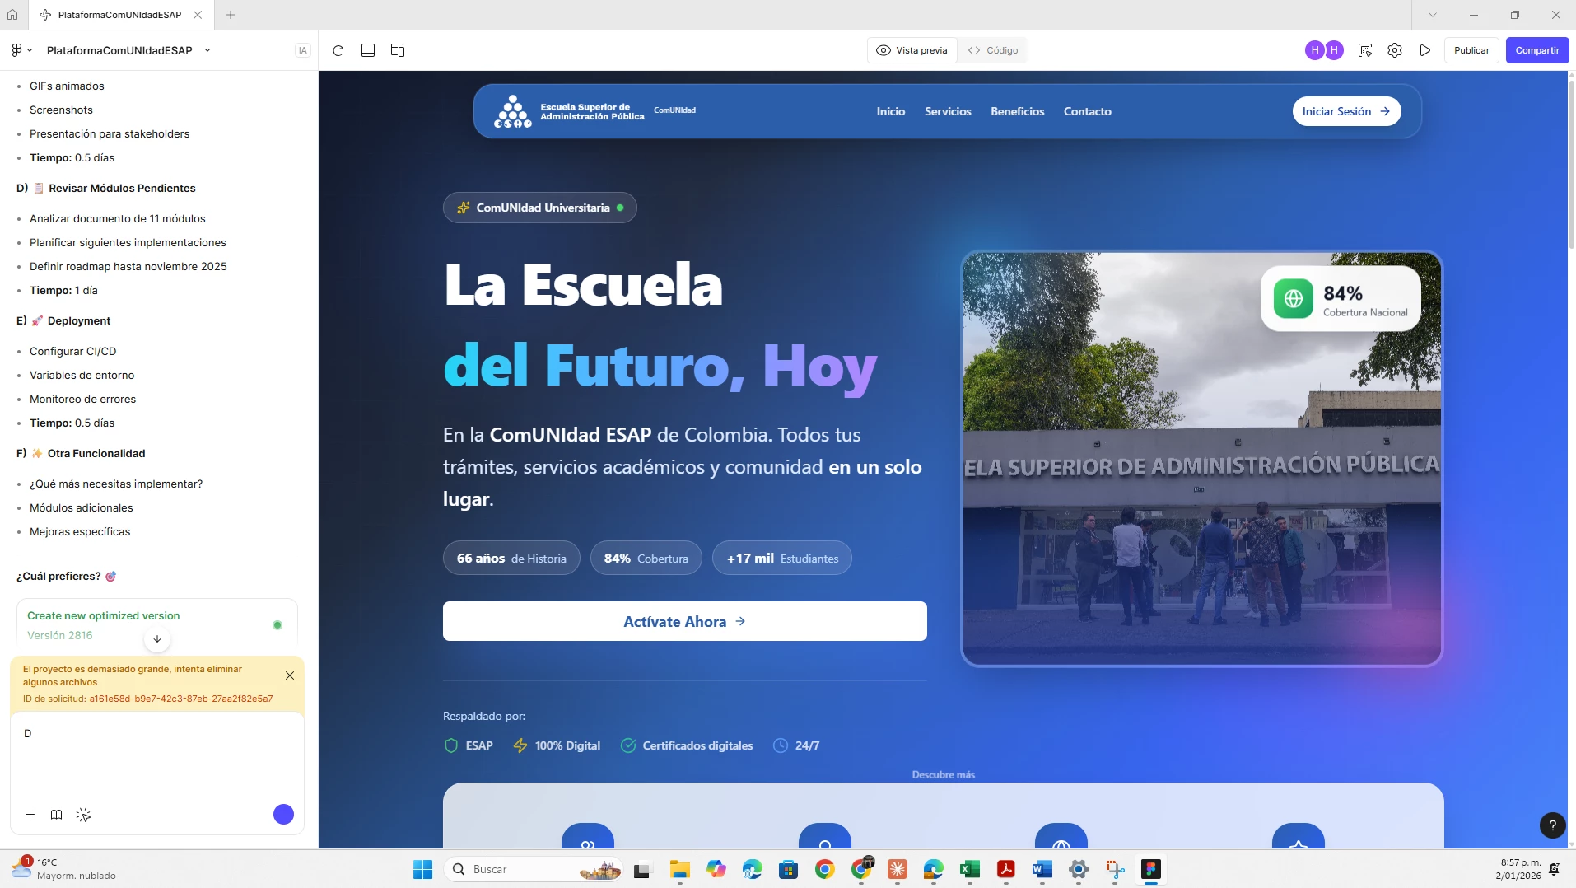Viewport: 1576px width, 888px height.
Task: Open Servicios in site navigation
Action: pyautogui.click(x=948, y=111)
